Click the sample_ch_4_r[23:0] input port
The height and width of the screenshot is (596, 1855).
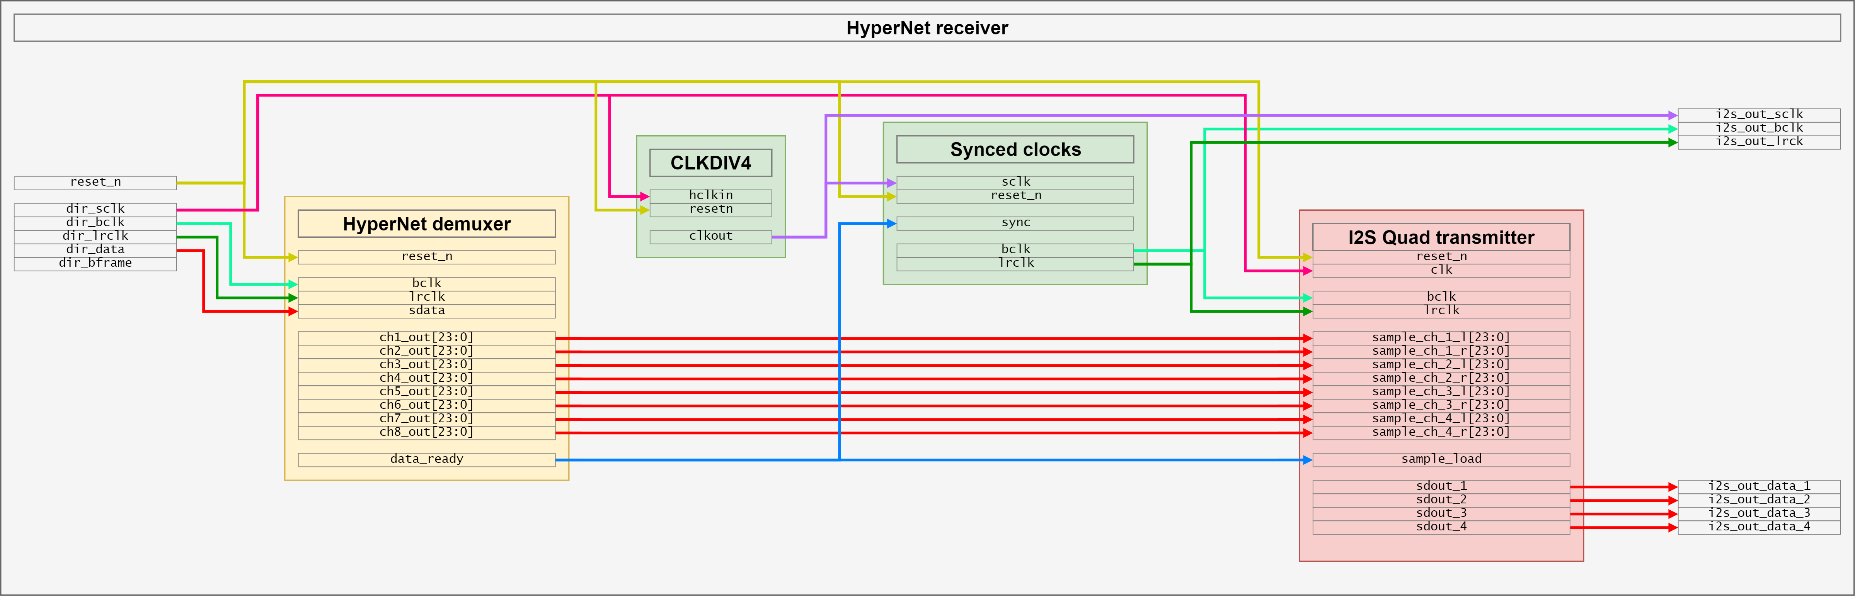coord(1441,432)
